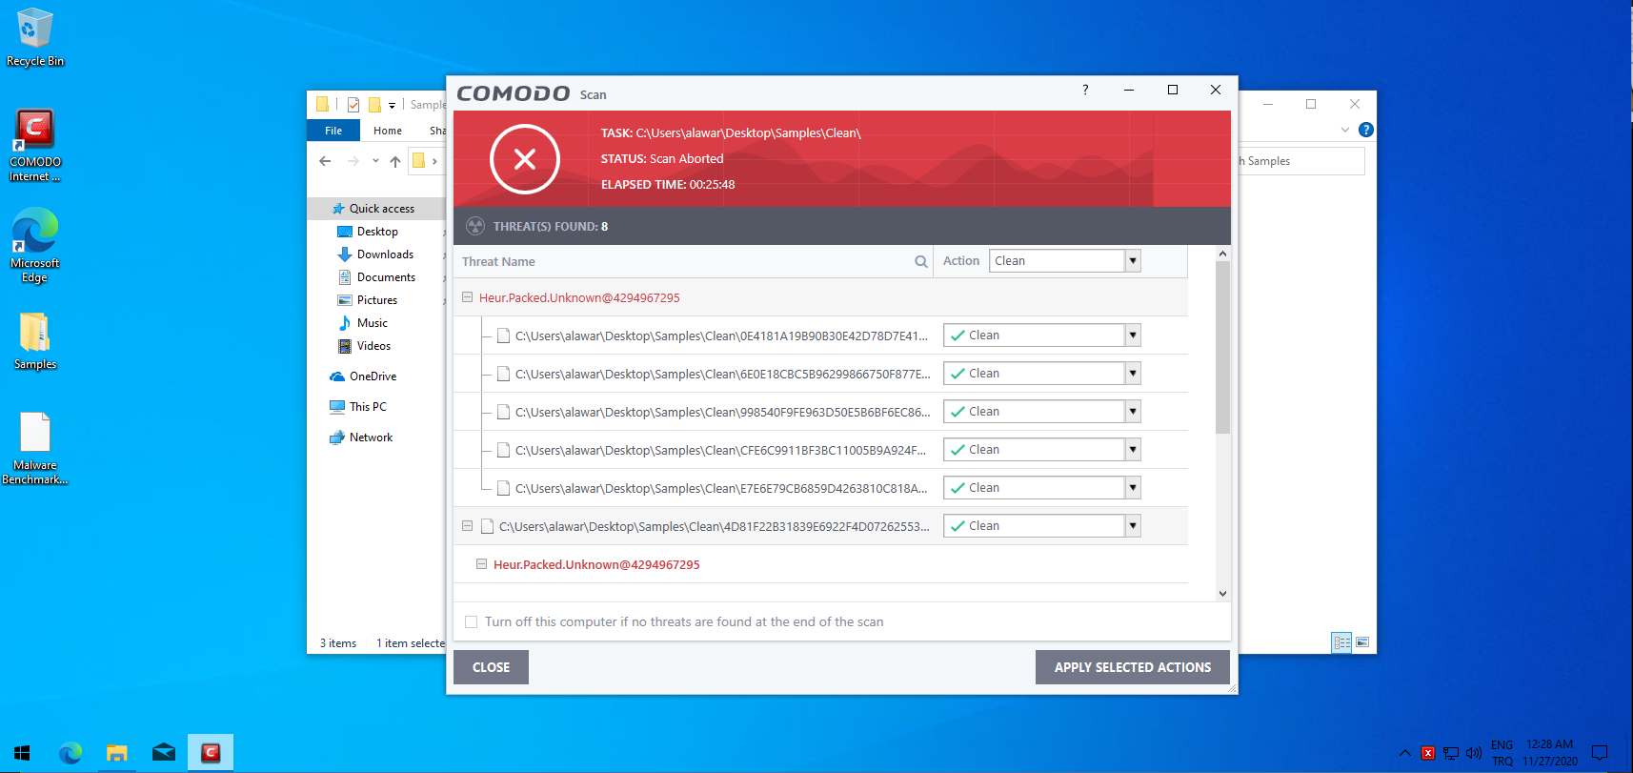
Task: Open the notification center icon
Action: click(x=1600, y=753)
